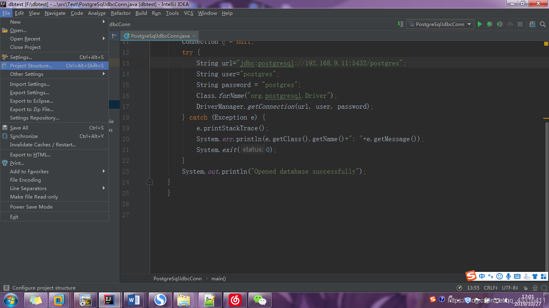The width and height of the screenshot is (549, 308).
Task: Open emoji smiley on IME bar
Action: pyautogui.click(x=500, y=276)
